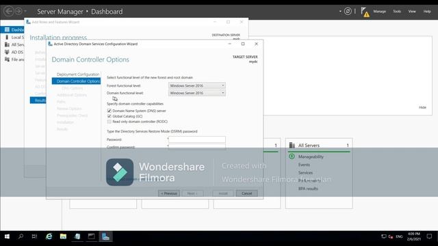Cancel the AD DS Configuration Wizard

coord(246,193)
